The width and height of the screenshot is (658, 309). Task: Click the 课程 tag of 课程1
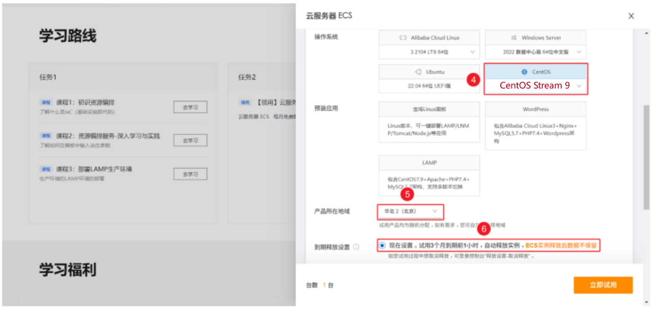(46, 102)
